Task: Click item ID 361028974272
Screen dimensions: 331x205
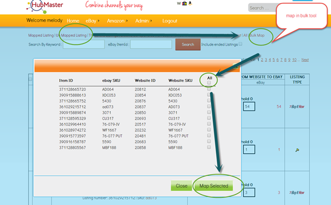Action: [72, 130]
